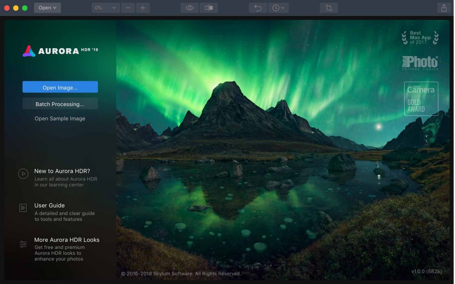This screenshot has width=455, height=284.
Task: Click the sliders icon beside More Aurora HDR Looks
Action: [x=23, y=244]
